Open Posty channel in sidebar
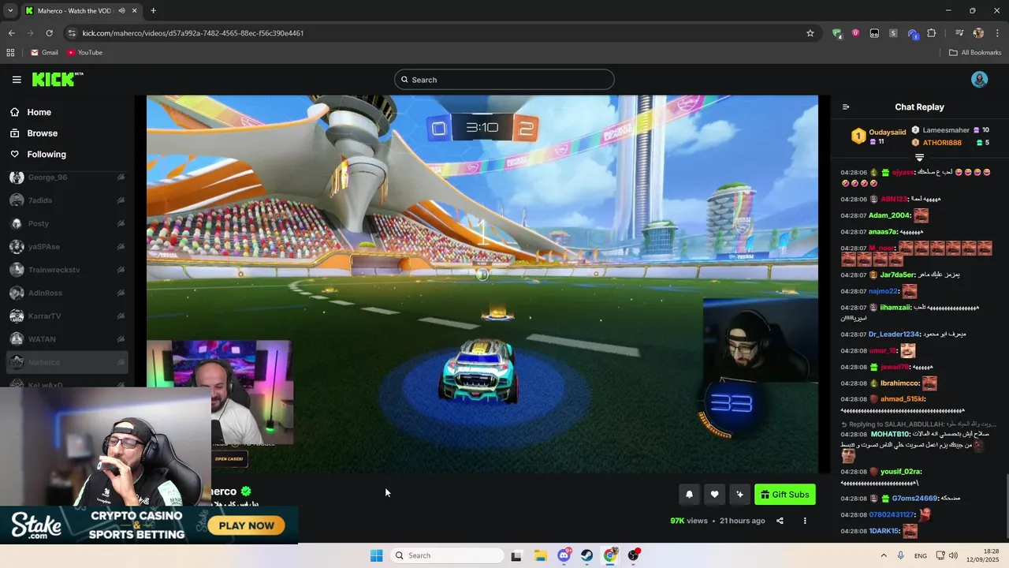The height and width of the screenshot is (568, 1009). 68,224
